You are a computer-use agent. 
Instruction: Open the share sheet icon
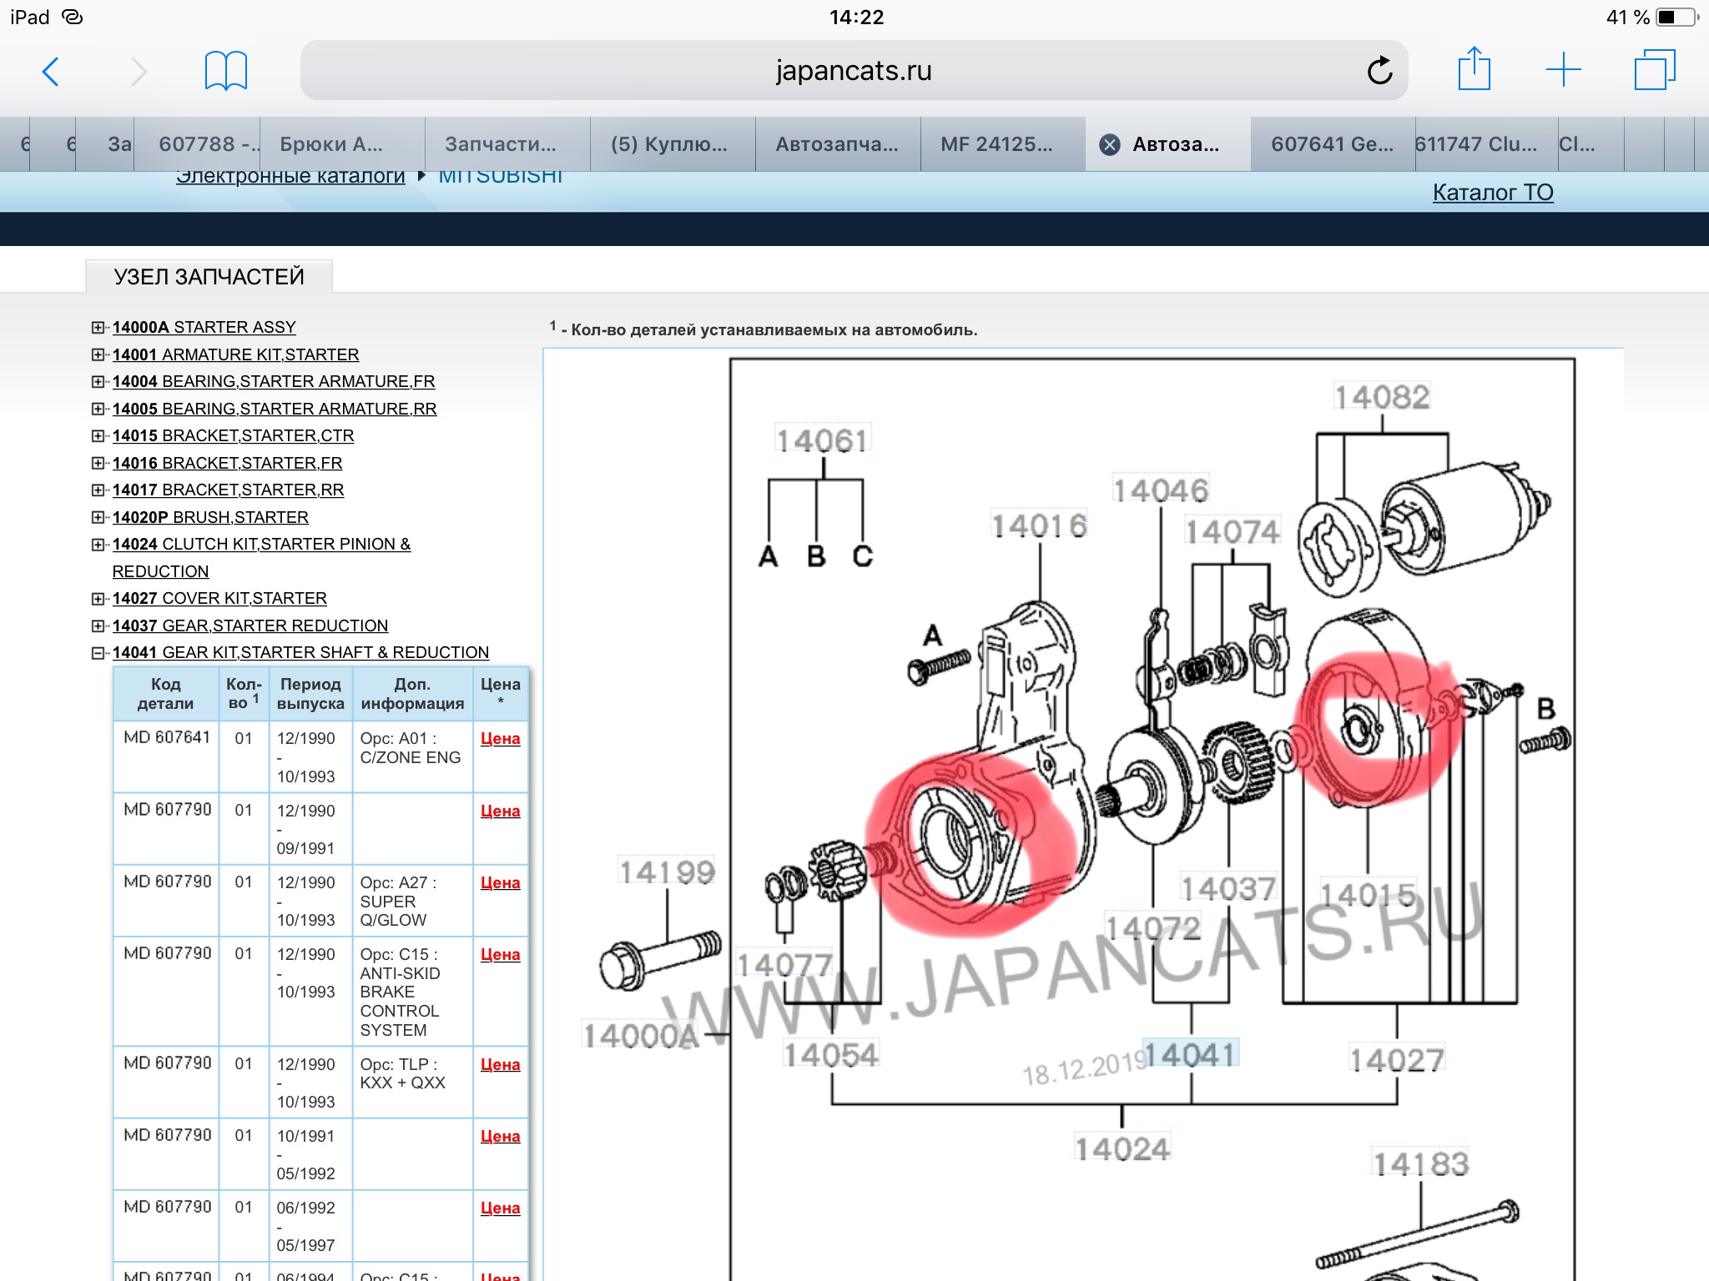(x=1474, y=69)
